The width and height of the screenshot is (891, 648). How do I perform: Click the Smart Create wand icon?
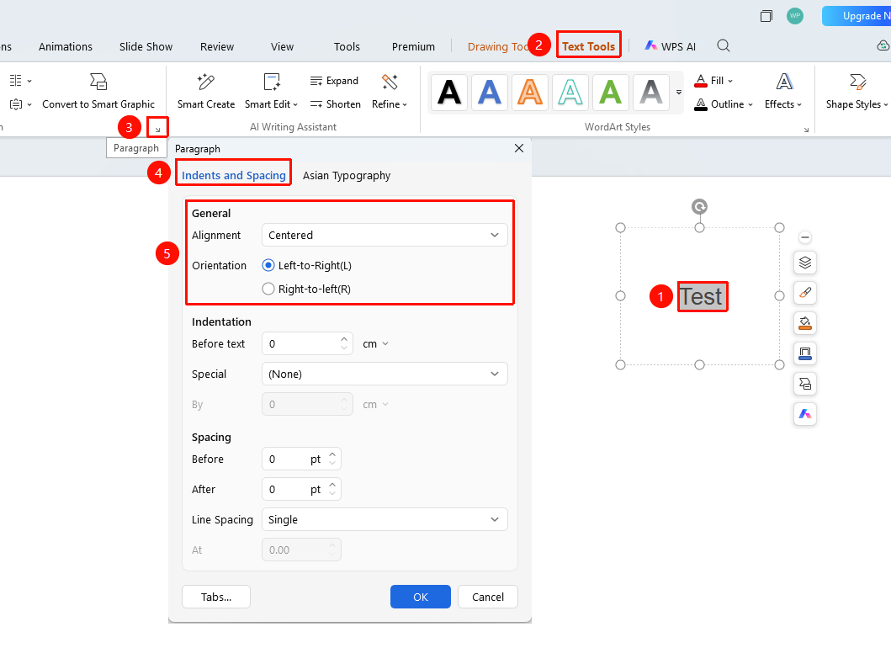[x=205, y=82]
